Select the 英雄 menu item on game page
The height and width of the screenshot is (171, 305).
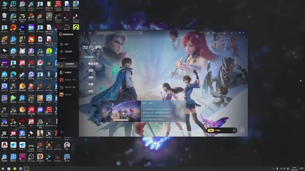tap(91, 71)
